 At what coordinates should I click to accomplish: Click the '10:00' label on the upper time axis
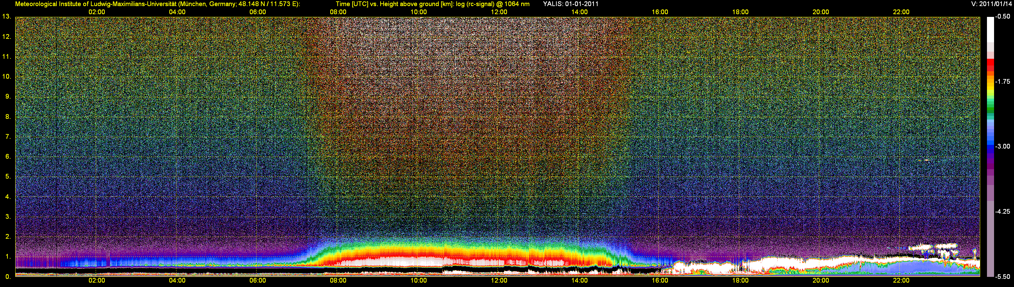coord(418,12)
